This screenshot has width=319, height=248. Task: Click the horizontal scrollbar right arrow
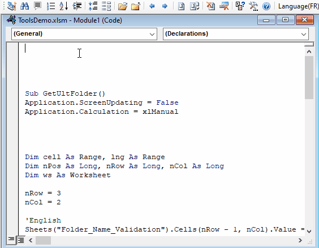coord(300,241)
